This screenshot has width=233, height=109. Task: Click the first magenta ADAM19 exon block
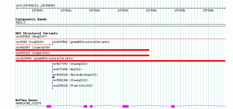point(49,106)
